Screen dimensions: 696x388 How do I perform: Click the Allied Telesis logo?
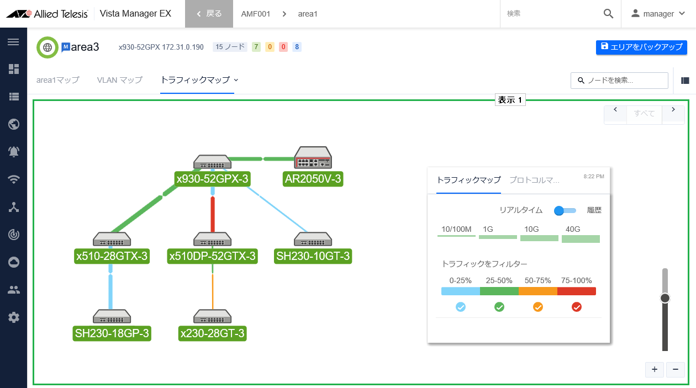tap(47, 14)
